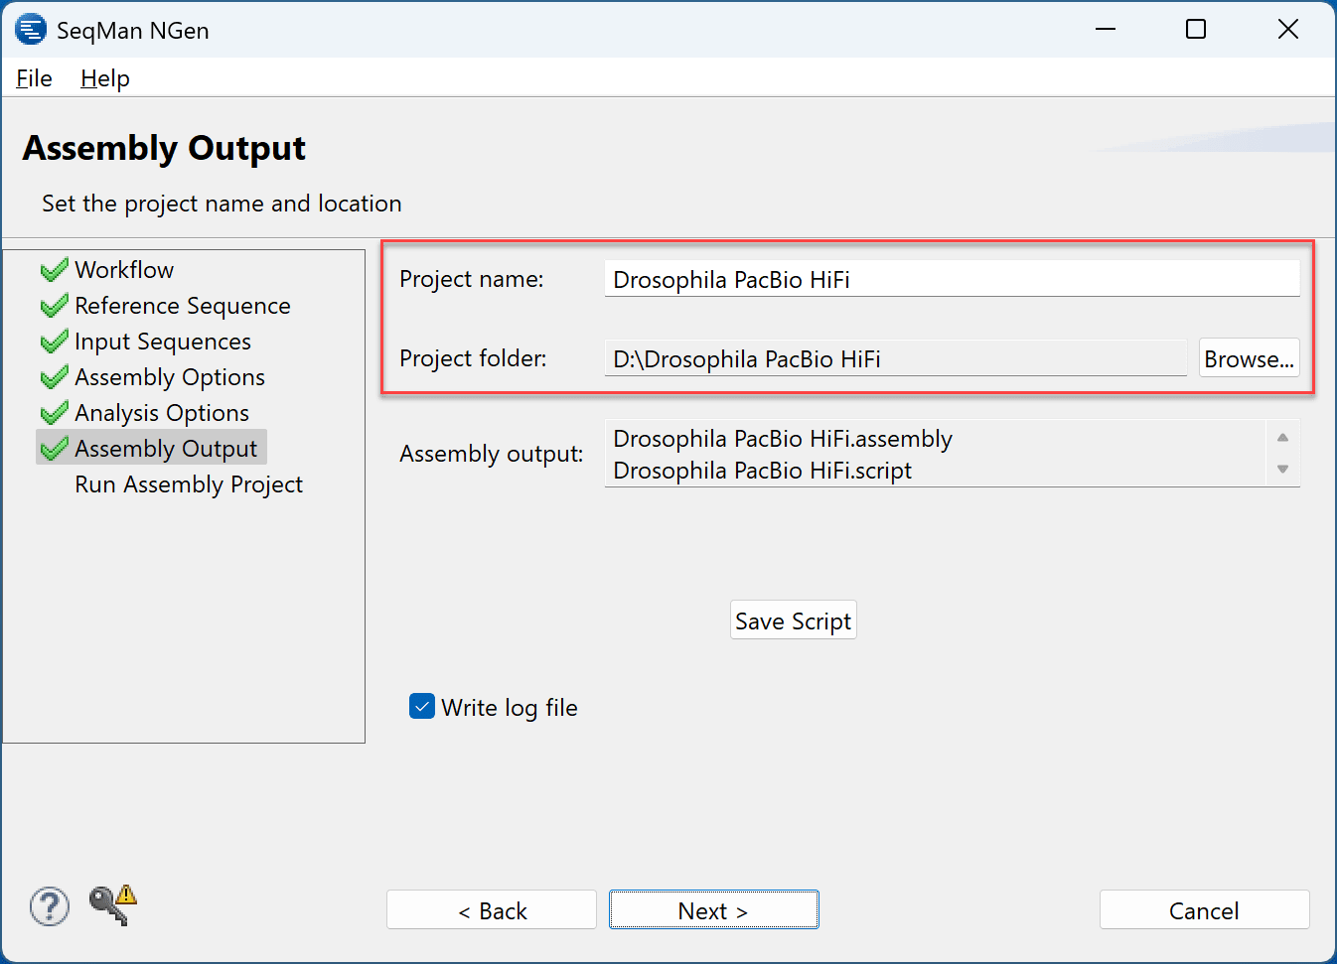This screenshot has height=964, width=1337.
Task: Click the Assembly output: label
Action: (492, 454)
